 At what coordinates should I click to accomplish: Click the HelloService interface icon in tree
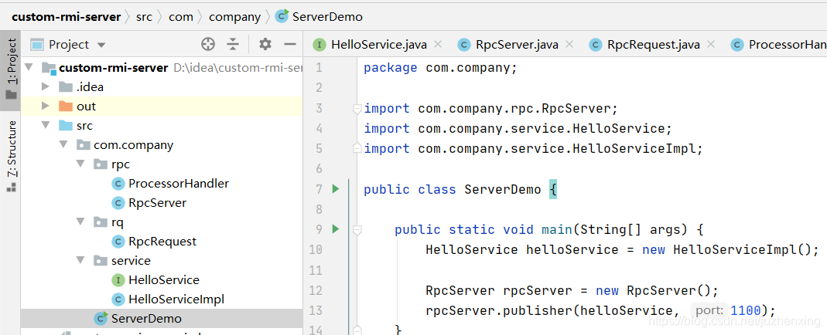pyautogui.click(x=118, y=279)
